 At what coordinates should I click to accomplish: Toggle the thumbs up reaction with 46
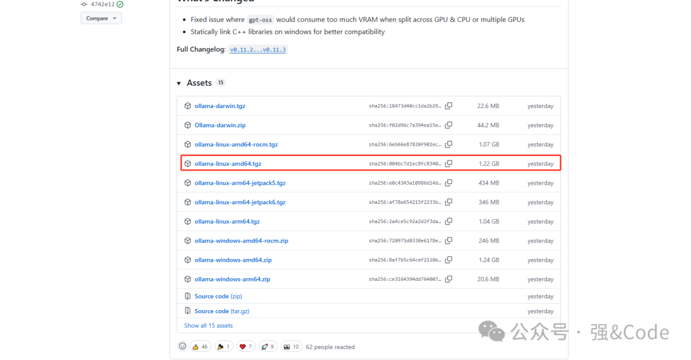(200, 347)
